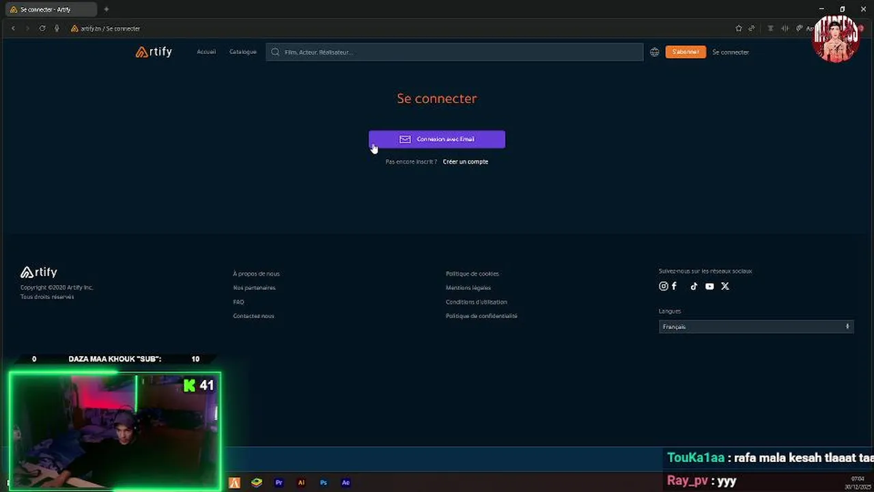
Task: Click the film search input field
Action: [455, 52]
